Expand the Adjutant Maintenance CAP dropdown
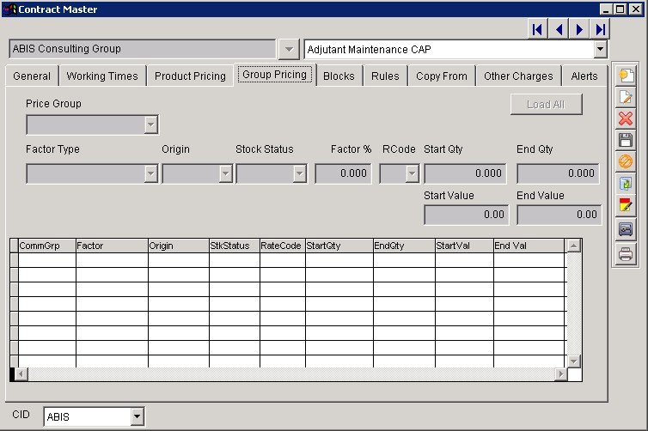 (600, 50)
